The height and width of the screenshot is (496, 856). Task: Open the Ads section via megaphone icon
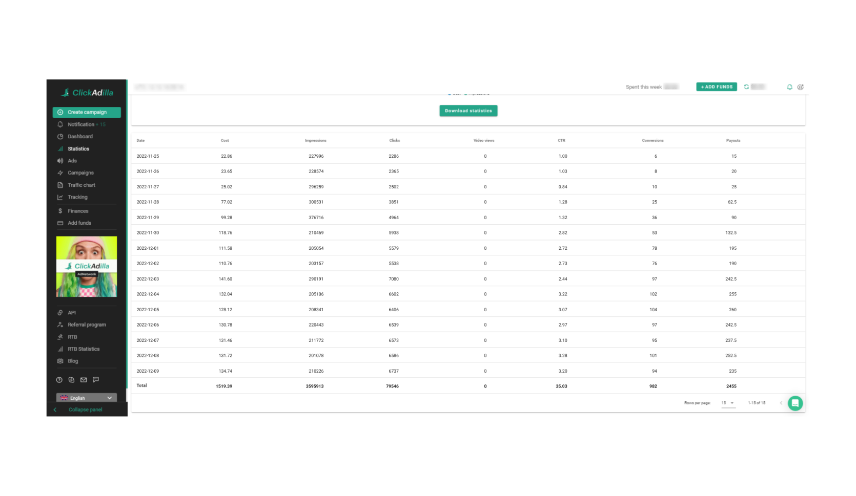(60, 160)
